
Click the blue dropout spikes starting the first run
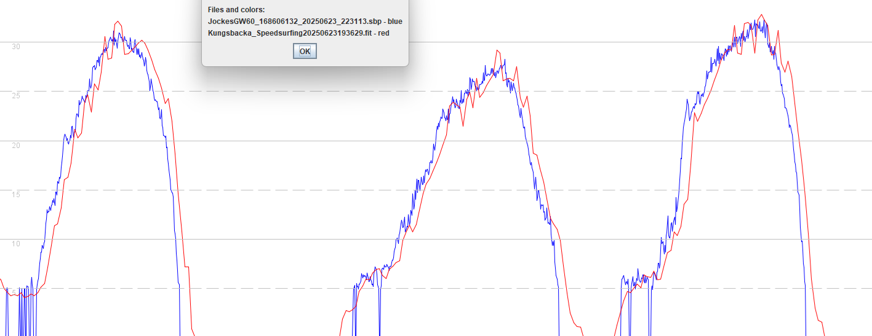pyautogui.click(x=22, y=311)
